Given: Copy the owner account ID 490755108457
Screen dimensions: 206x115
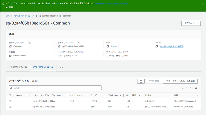Looking at the screenshot, I should (x=10, y=56).
